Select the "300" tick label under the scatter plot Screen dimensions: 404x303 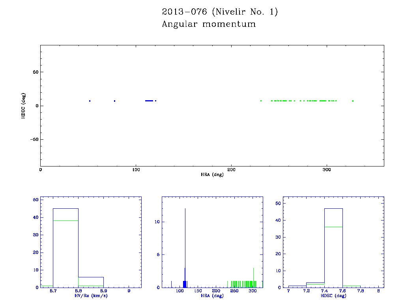pyautogui.click(x=326, y=170)
